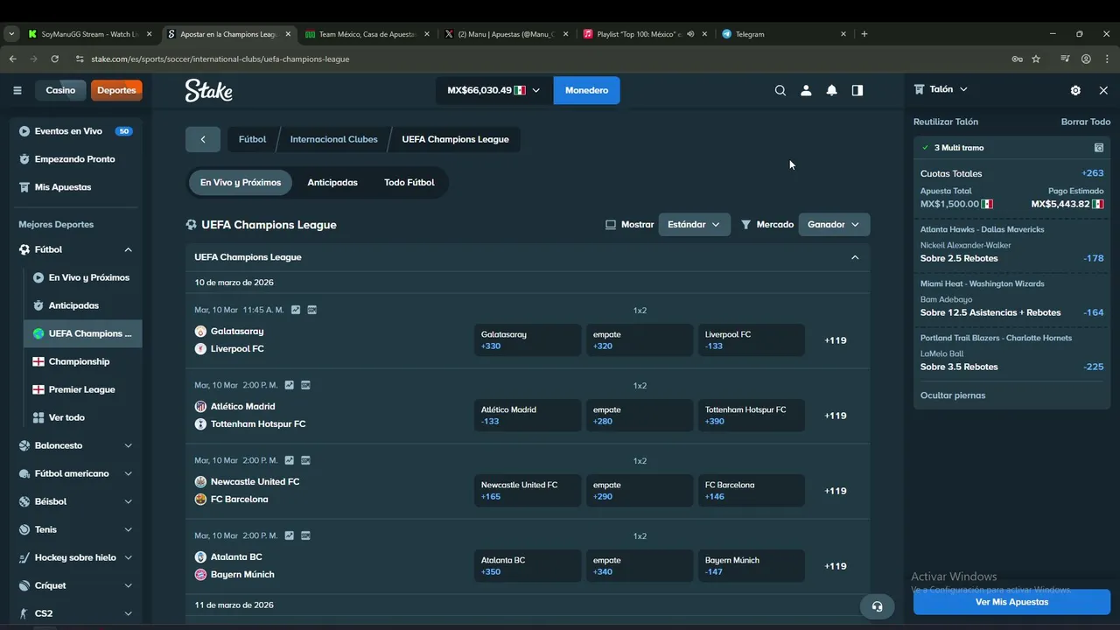This screenshot has width=1120, height=630.
Task: Close the Talón bet slip panel
Action: [x=1103, y=90]
